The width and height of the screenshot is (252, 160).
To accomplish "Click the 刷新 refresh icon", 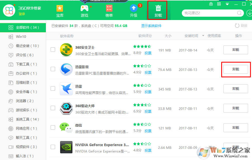I will click(x=237, y=26).
